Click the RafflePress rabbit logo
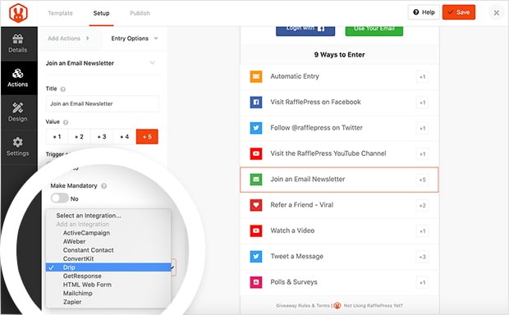509x315 pixels. [x=18, y=13]
